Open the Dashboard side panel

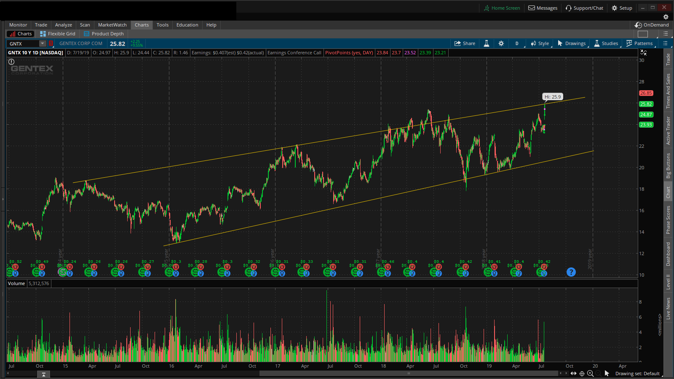tap(668, 254)
